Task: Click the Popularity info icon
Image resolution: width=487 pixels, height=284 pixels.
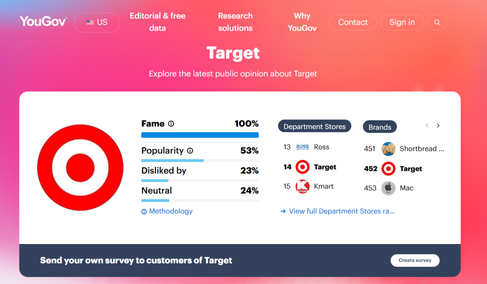Action: pos(190,151)
